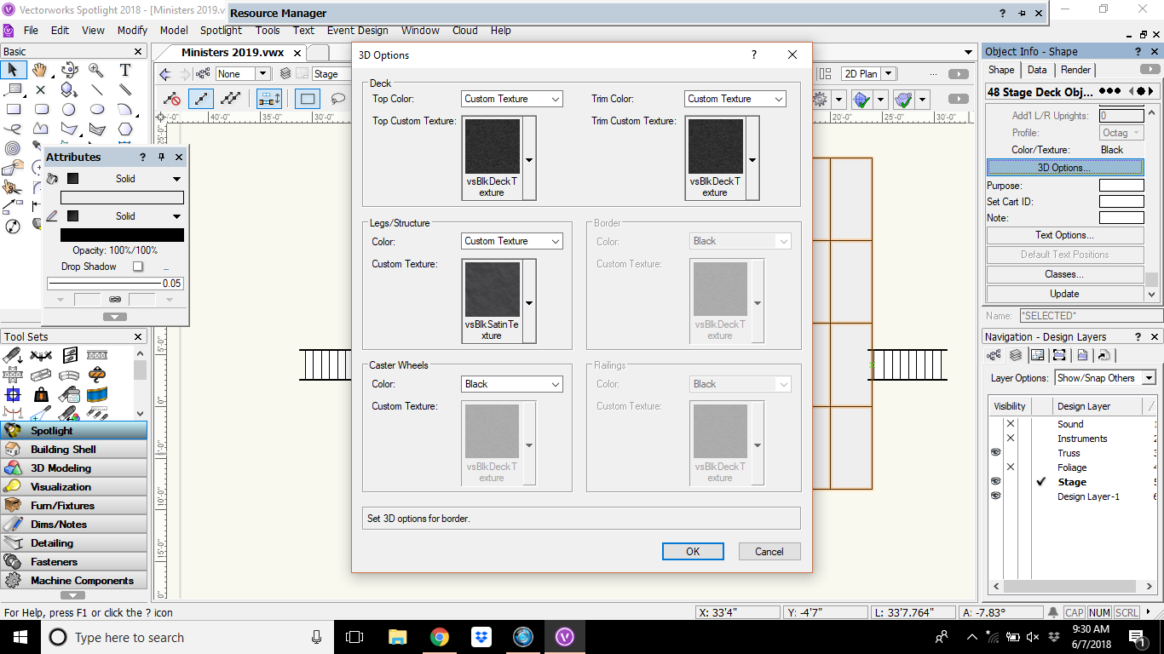1164x654 pixels.
Task: Expand the Caster Wheels Color dropdown
Action: coord(511,384)
